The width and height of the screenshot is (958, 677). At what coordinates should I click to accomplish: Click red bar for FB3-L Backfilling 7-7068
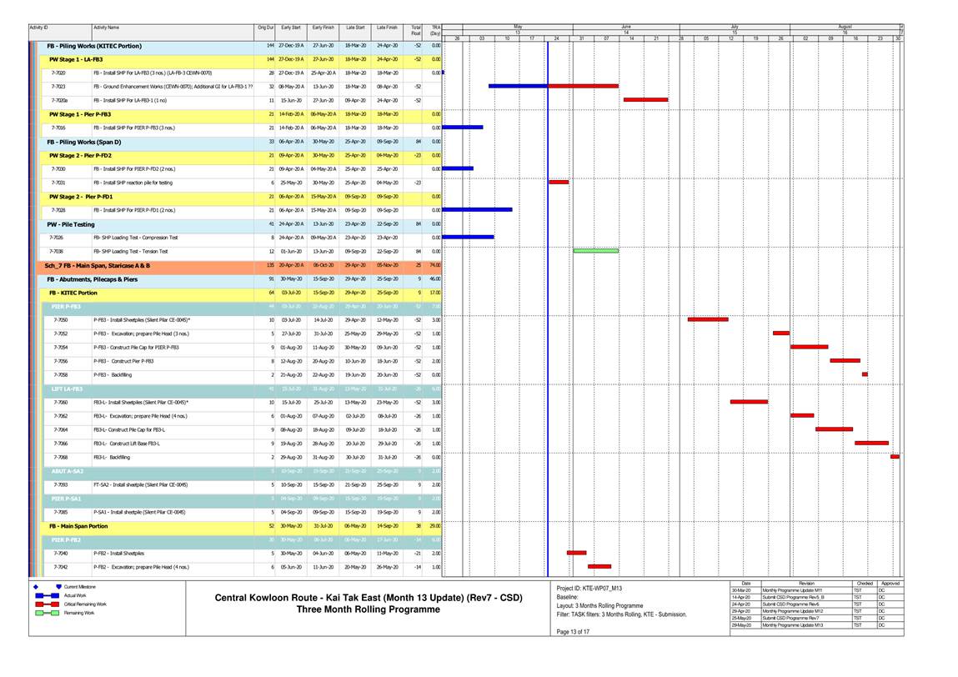pyautogui.click(x=894, y=457)
